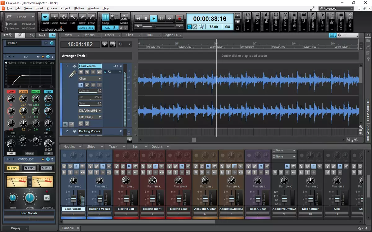This screenshot has width=372, height=232.
Task: Add an effect to Lead Vocals FX rack
Action: tap(120, 72)
